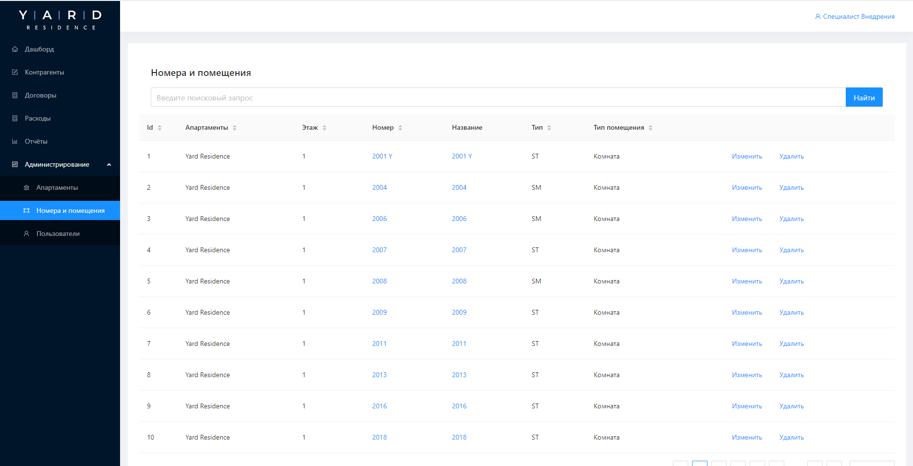The width and height of the screenshot is (913, 466).
Task: Click the Отчёты bar chart icon
Action: 15,141
